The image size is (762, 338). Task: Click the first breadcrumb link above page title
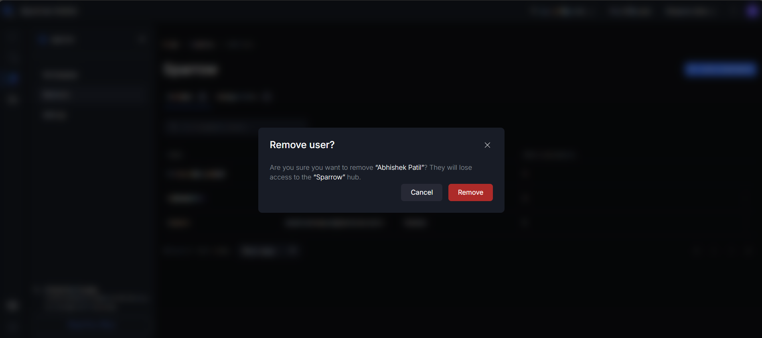(172, 45)
